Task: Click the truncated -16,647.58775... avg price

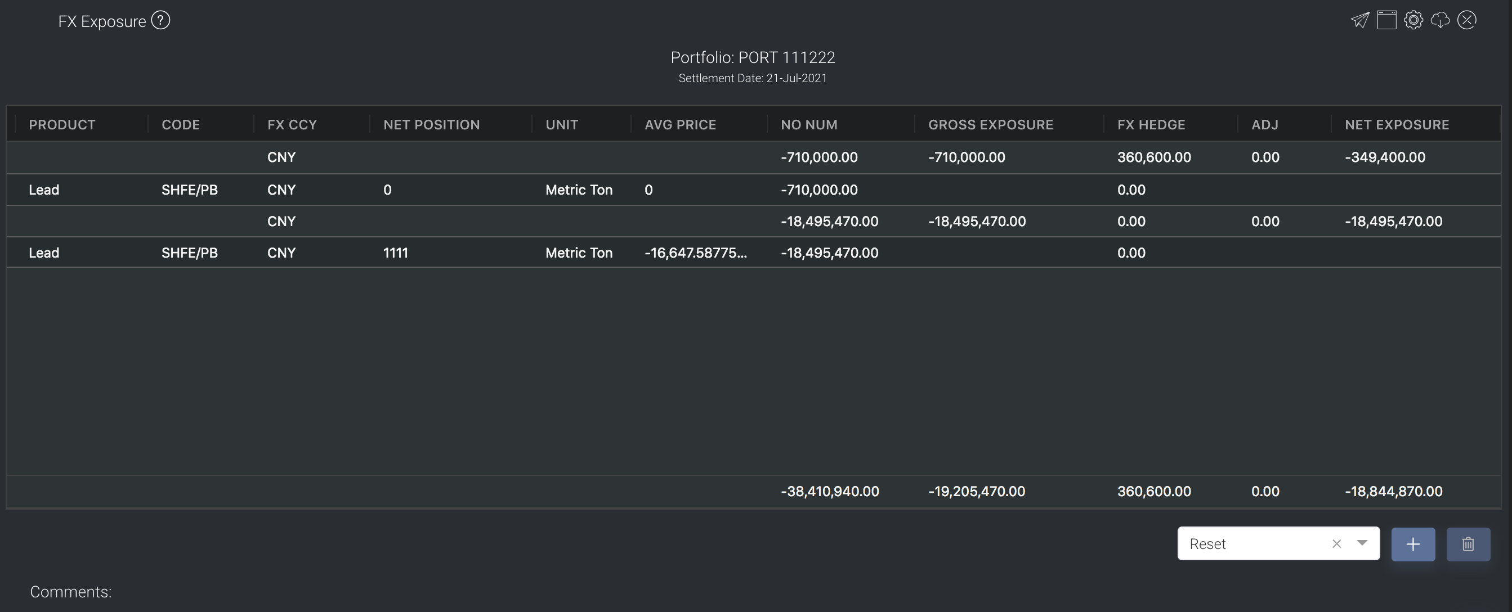Action: pos(696,253)
